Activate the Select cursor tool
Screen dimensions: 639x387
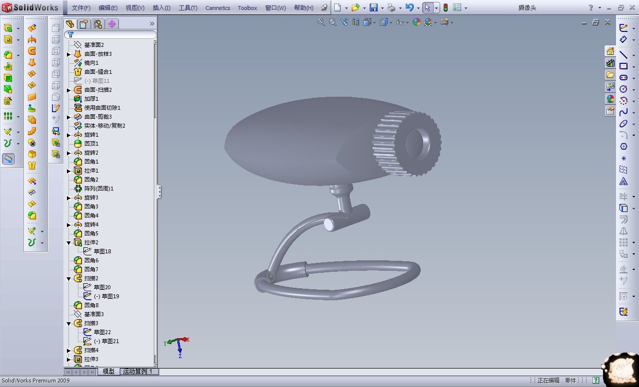point(427,7)
